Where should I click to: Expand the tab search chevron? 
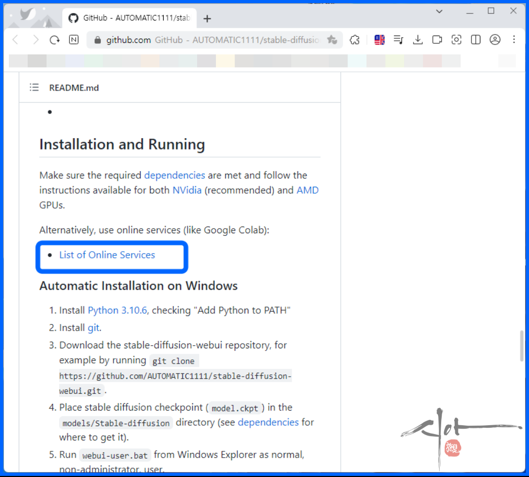[439, 12]
